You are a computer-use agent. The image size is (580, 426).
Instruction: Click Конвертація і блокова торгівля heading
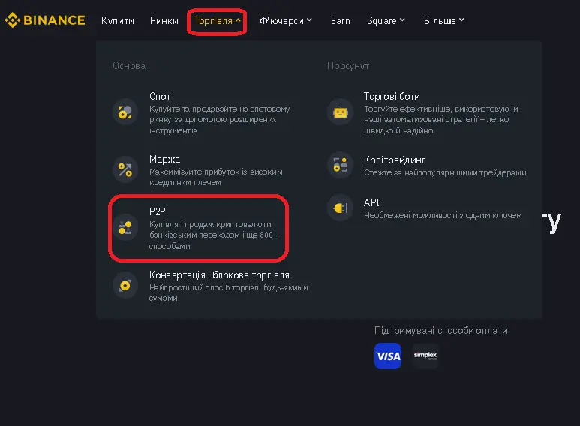(219, 275)
